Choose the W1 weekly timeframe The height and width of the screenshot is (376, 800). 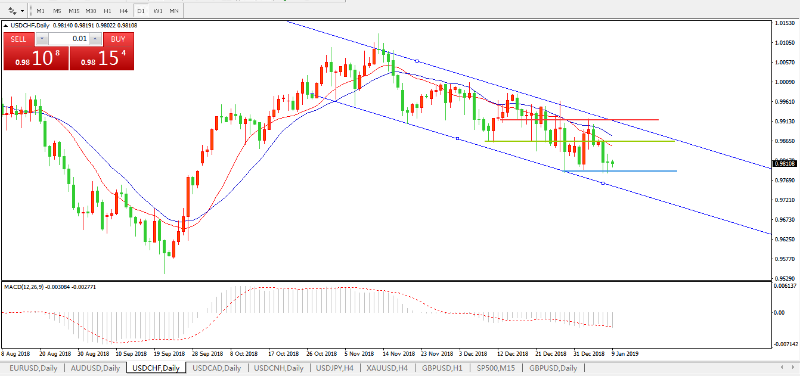pos(157,11)
